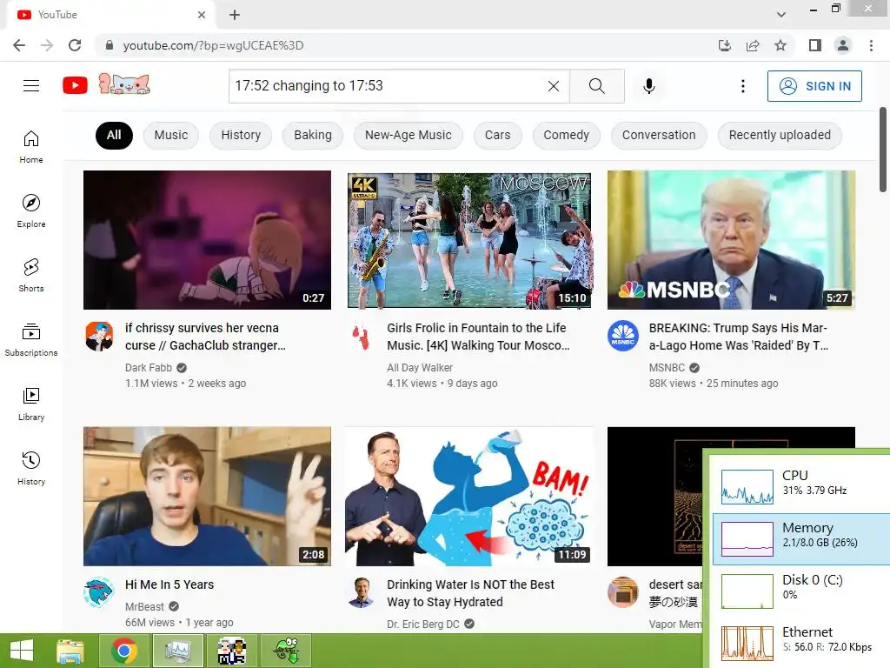890x668 pixels.
Task: Select the Conversation filter chip
Action: 659,135
